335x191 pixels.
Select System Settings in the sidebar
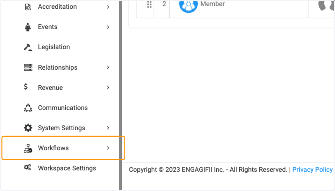[x=62, y=128]
